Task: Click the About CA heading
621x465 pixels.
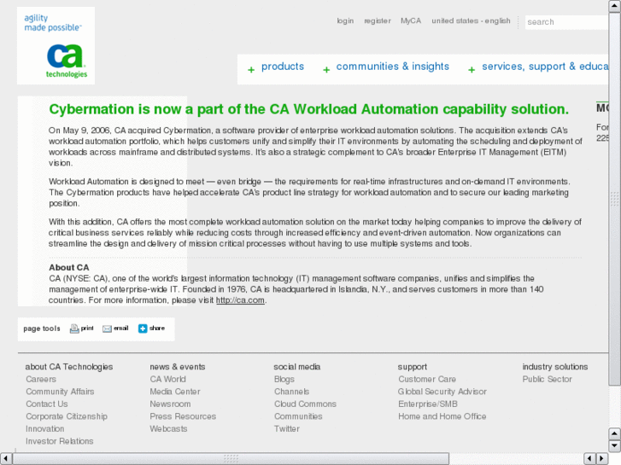Action: tap(69, 268)
